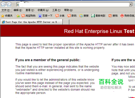Open the 购物导航 bookmark
Image resolution: width=135 pixels, height=98 pixels.
point(128,16)
